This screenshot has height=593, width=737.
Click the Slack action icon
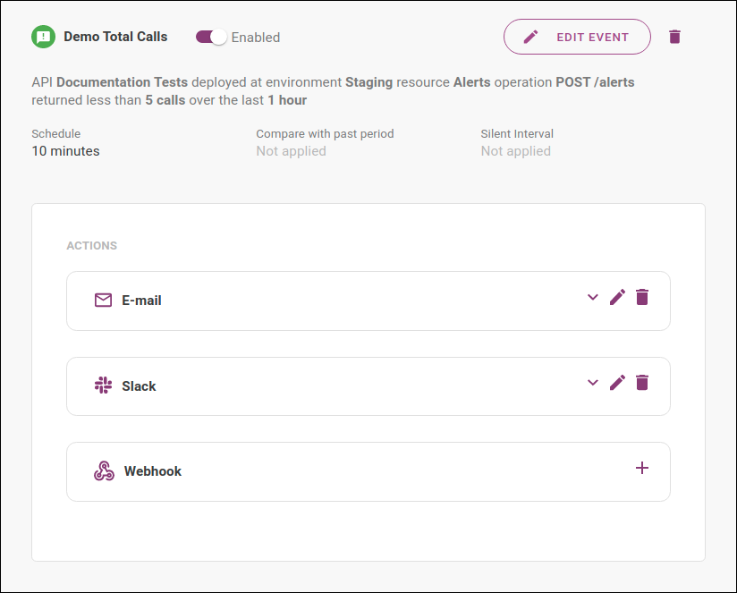coord(103,386)
